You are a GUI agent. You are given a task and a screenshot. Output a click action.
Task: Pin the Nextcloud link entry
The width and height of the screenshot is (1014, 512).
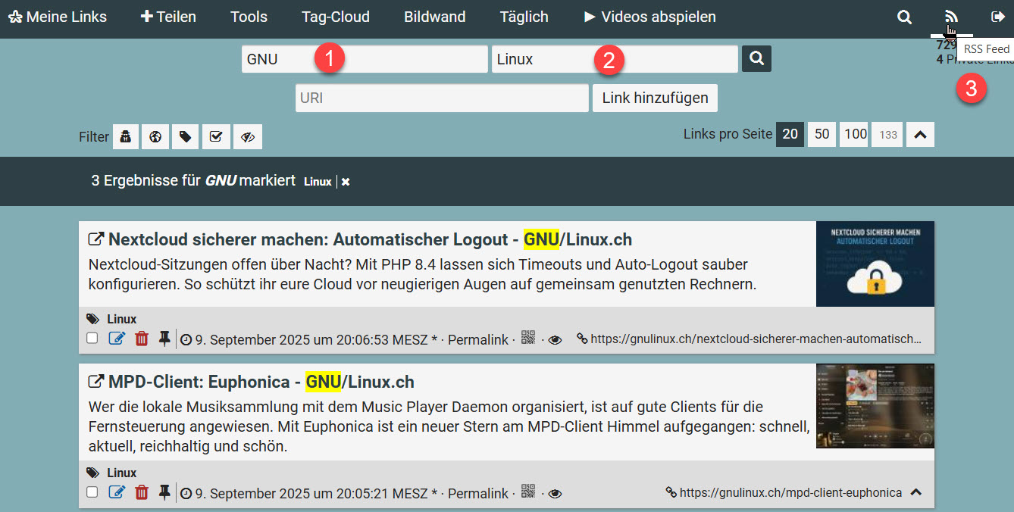tap(164, 339)
